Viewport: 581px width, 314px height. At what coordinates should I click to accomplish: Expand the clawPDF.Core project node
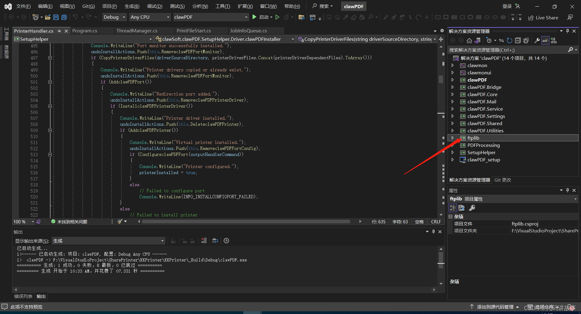(453, 94)
